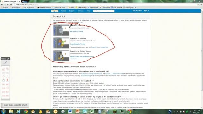The height and width of the screenshot is (114, 203).
Task: Open the Scratch 1.4 Getting Started Guide link
Action: point(91,74)
